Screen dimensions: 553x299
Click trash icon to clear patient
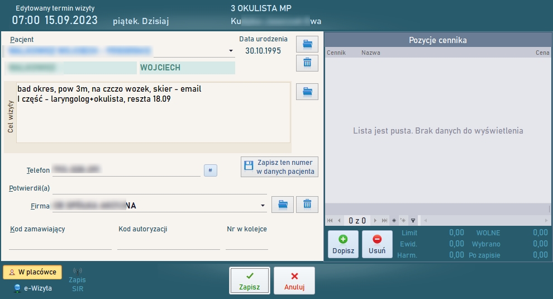pyautogui.click(x=307, y=63)
